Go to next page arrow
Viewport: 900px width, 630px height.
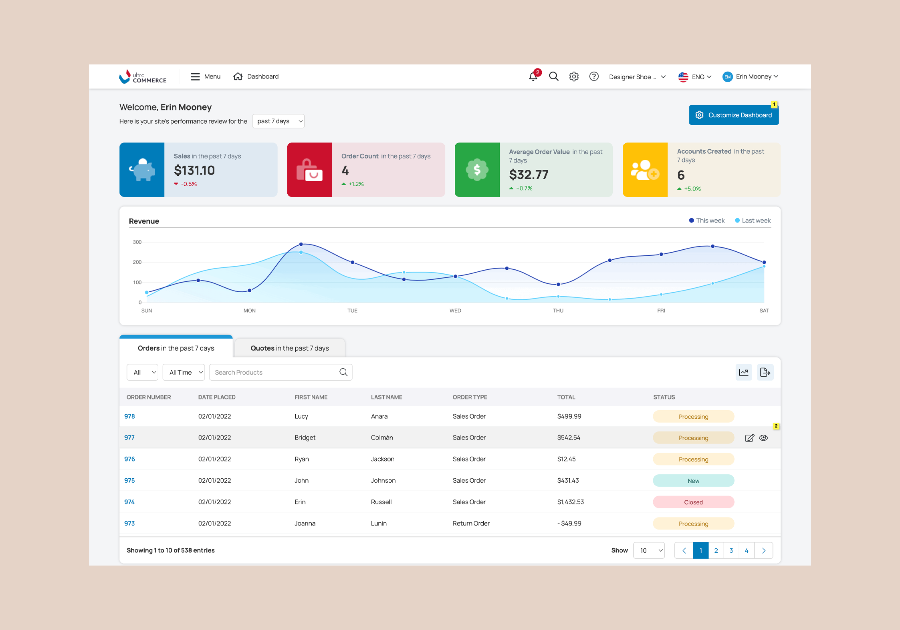(x=764, y=550)
